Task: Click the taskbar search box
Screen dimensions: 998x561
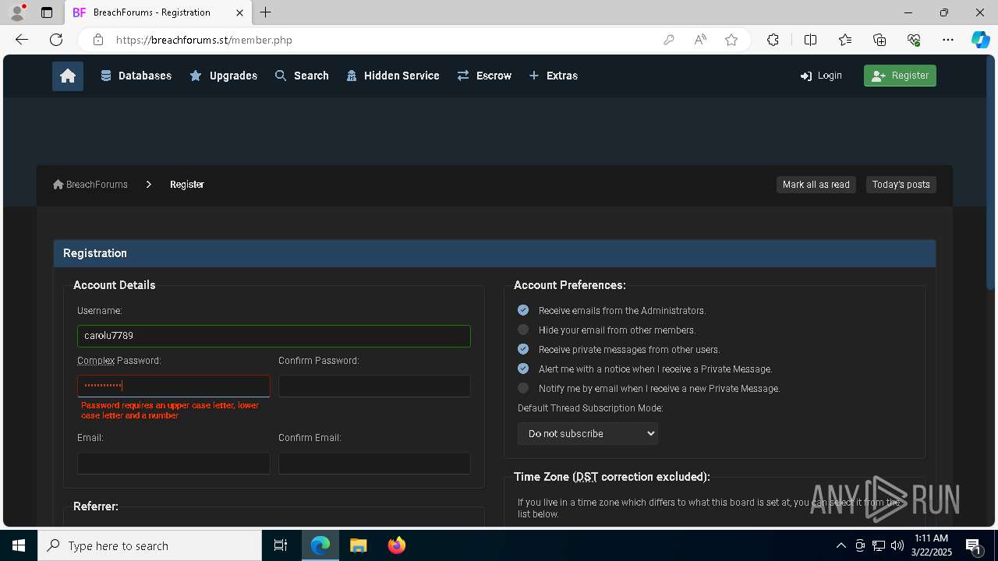Action: 150,545
